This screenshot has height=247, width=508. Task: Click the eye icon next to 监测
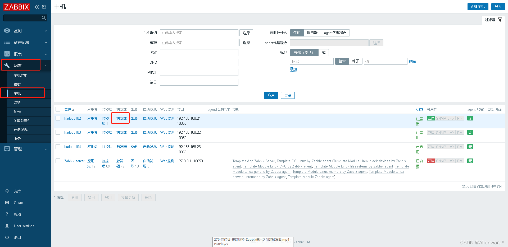(7, 31)
